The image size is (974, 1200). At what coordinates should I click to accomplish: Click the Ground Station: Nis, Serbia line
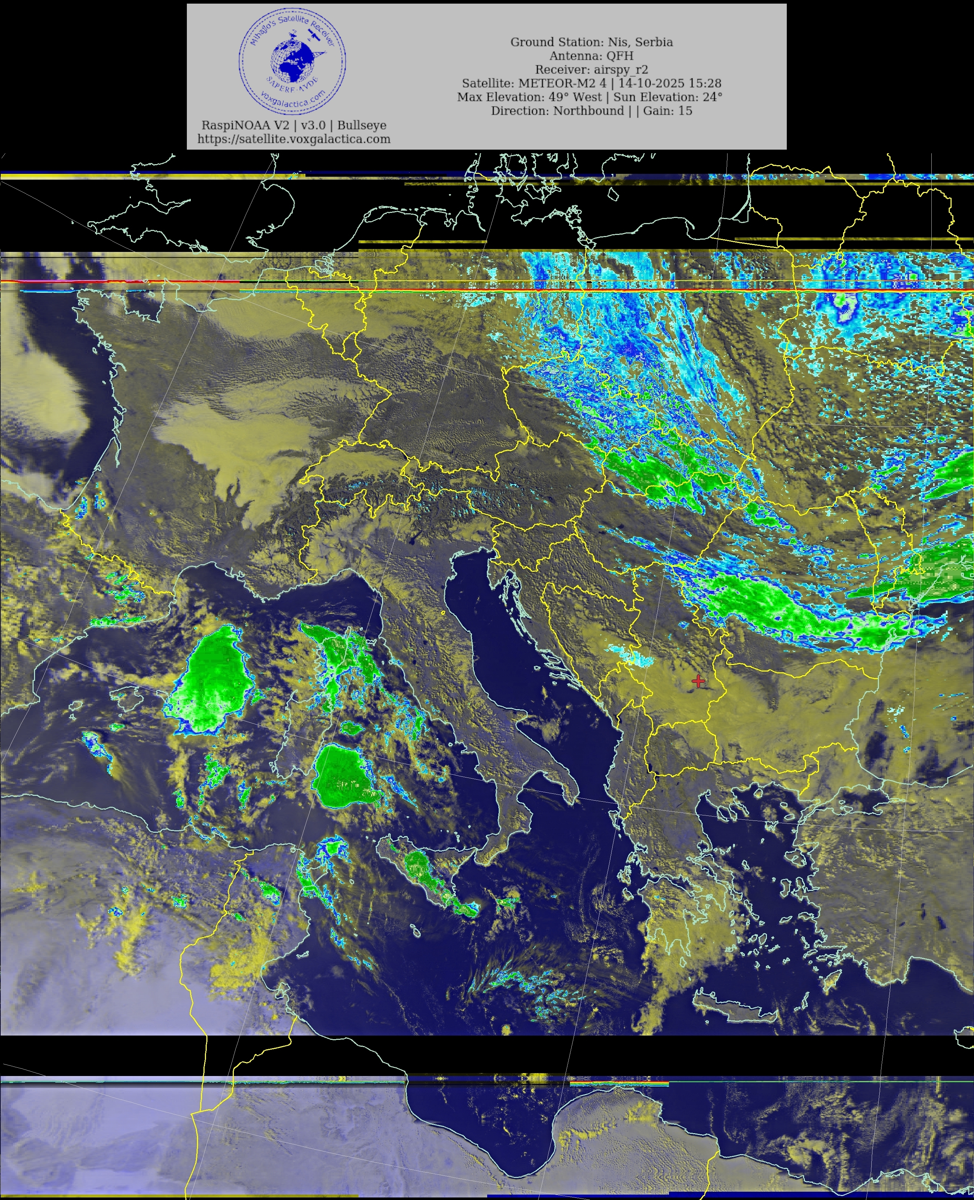(591, 42)
